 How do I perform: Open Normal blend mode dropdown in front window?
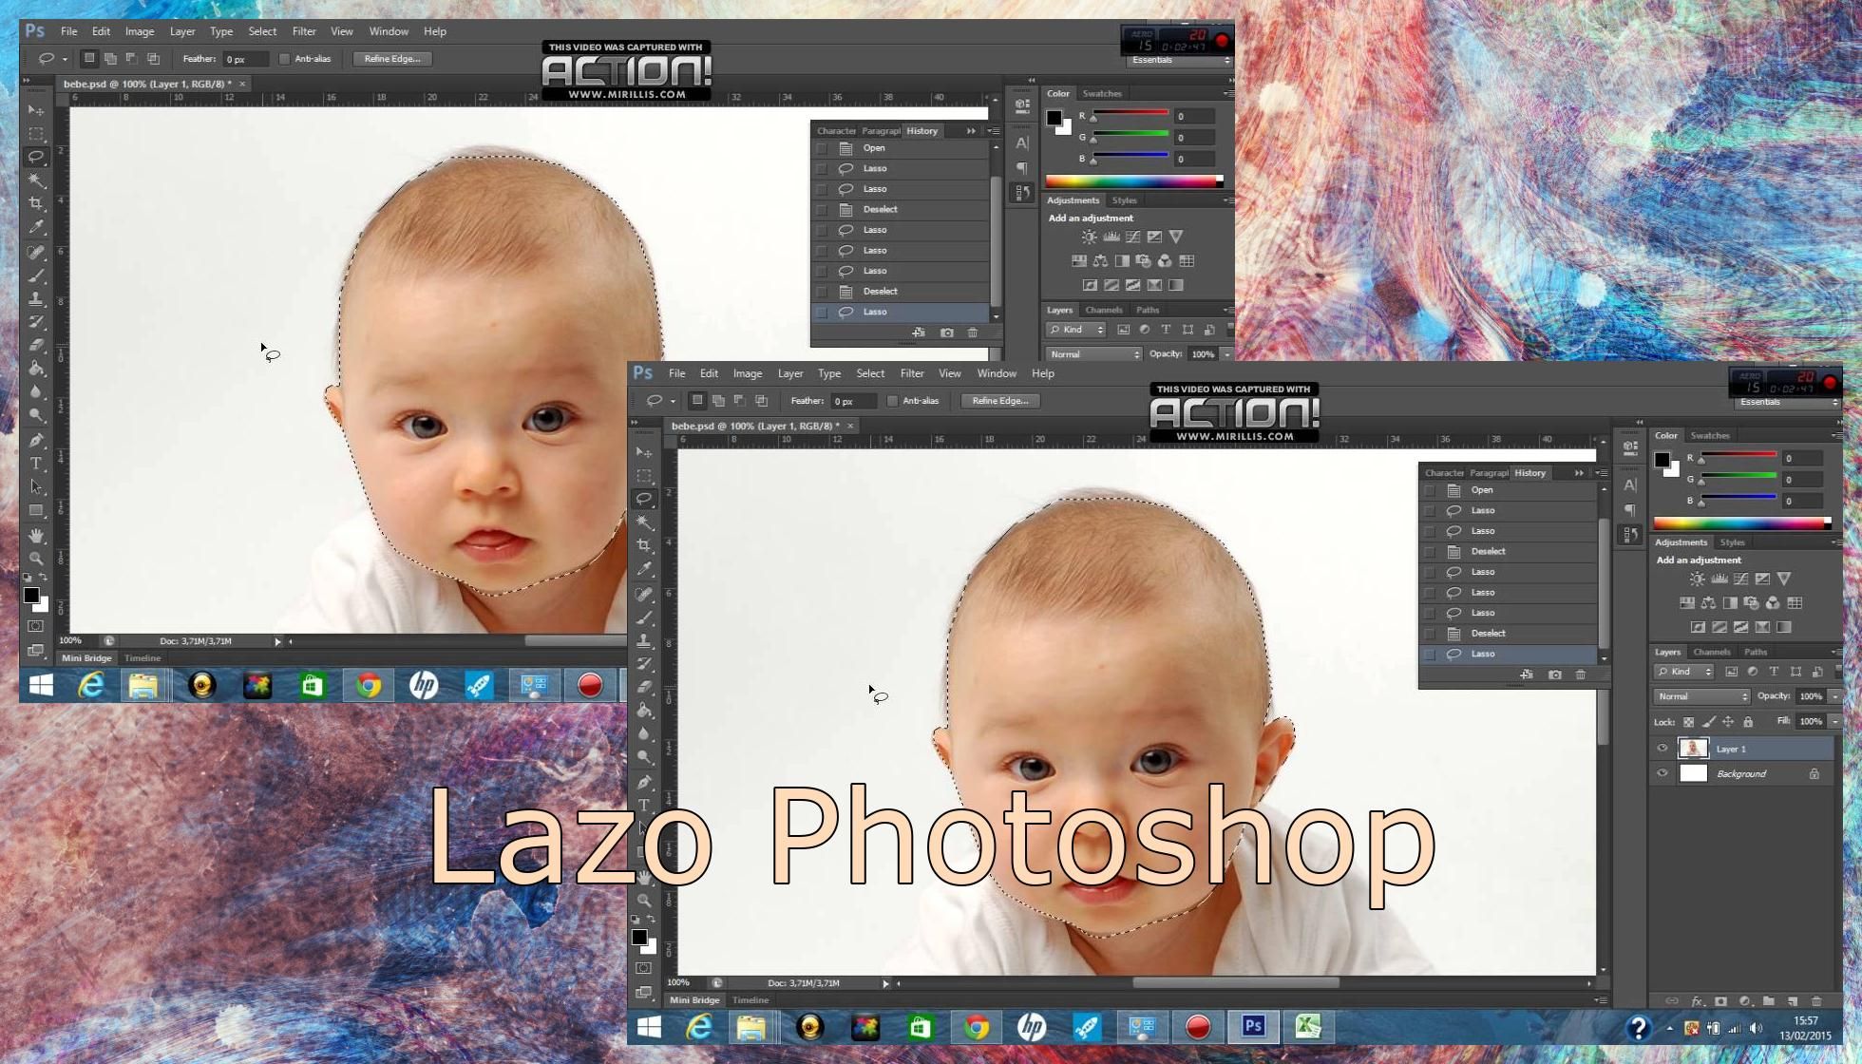pos(1701,696)
